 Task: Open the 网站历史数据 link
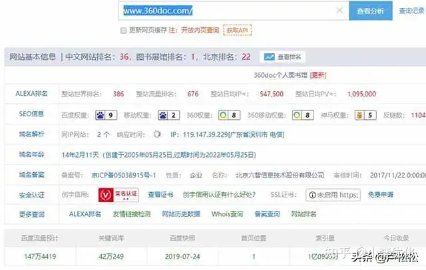click(181, 214)
